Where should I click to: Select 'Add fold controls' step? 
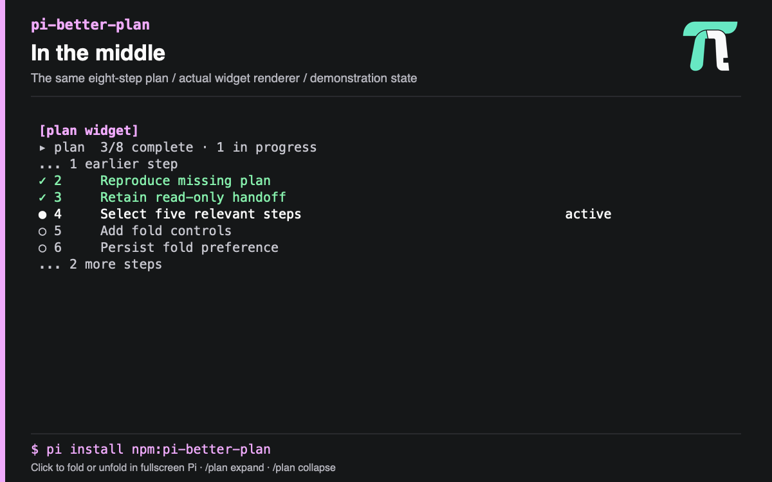(x=166, y=231)
